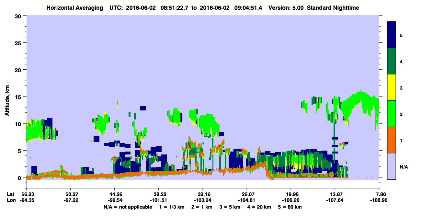The height and width of the screenshot is (216, 421).
Task: Click the longitude value '-99.54'
Action: click(115, 200)
